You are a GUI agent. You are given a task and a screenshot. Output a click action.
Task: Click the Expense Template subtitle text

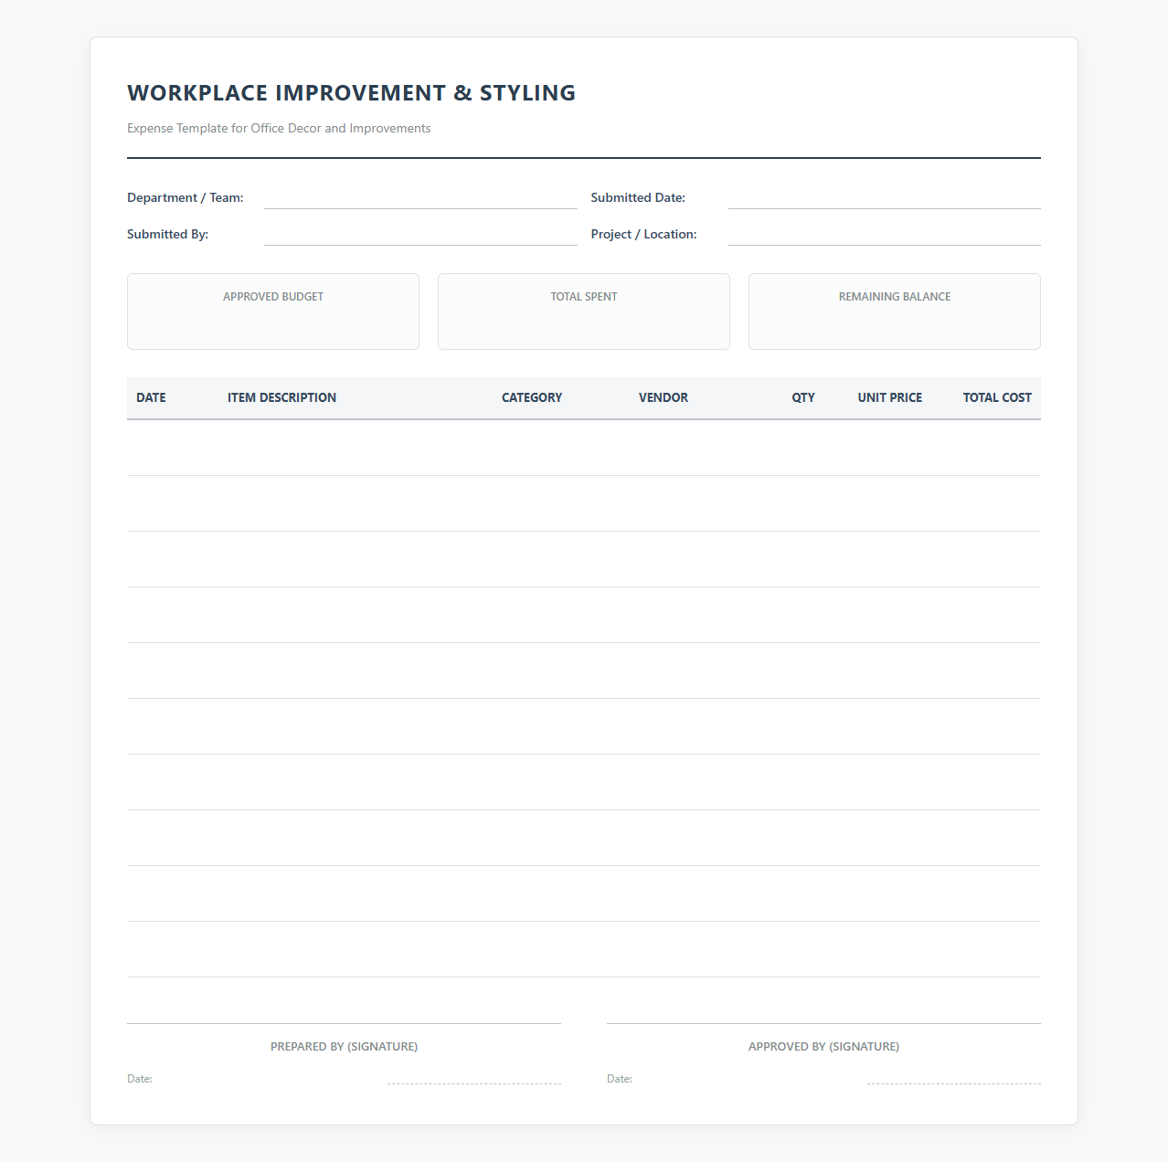pyautogui.click(x=279, y=129)
